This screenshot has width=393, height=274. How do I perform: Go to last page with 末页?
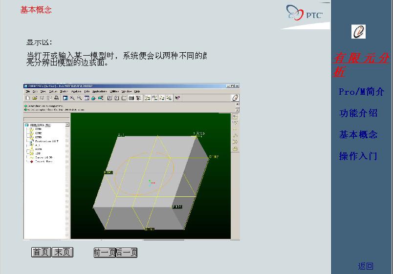click(x=62, y=252)
